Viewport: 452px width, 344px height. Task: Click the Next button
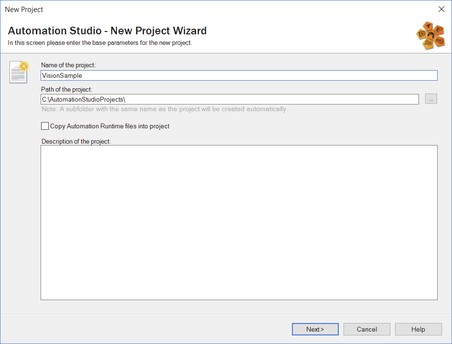tap(315, 329)
